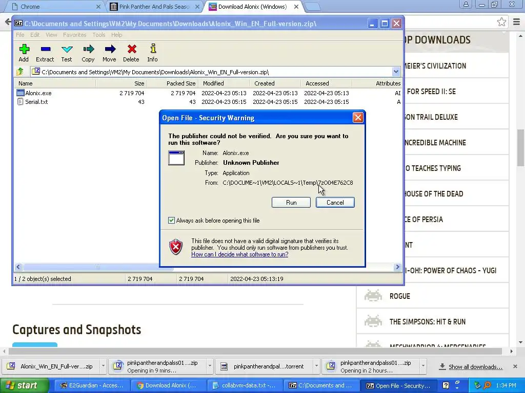Open the Help menu in 7-Zip

pos(116,35)
